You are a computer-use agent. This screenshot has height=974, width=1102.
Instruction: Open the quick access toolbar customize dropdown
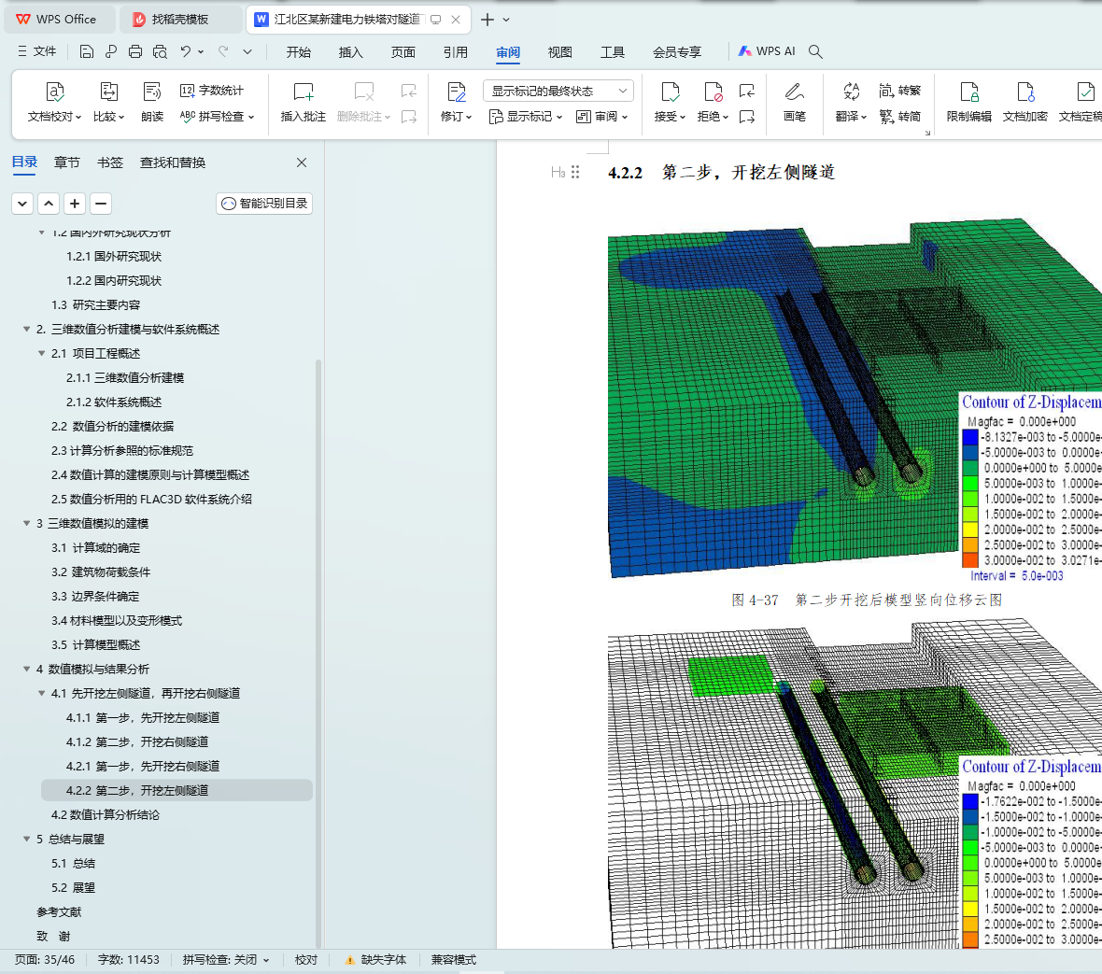tap(247, 51)
